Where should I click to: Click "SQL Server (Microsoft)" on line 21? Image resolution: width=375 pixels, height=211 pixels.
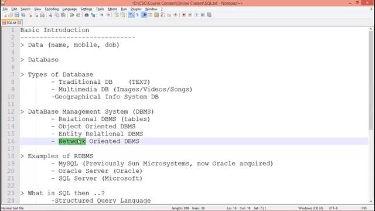pos(100,178)
